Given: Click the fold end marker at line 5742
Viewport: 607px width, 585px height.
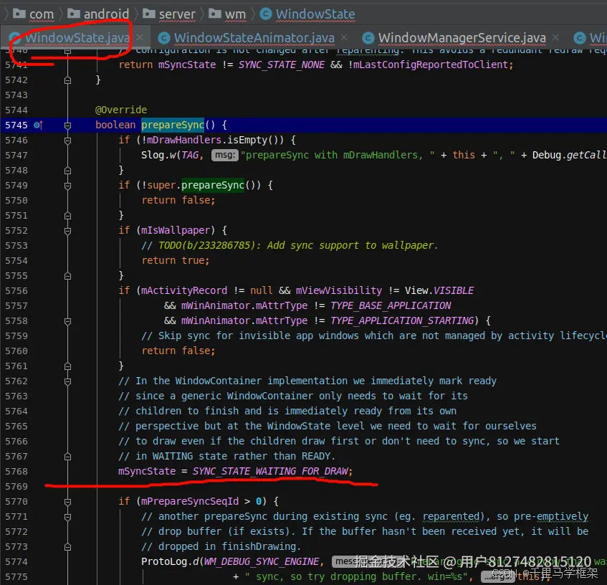Looking at the screenshot, I should click(x=68, y=80).
